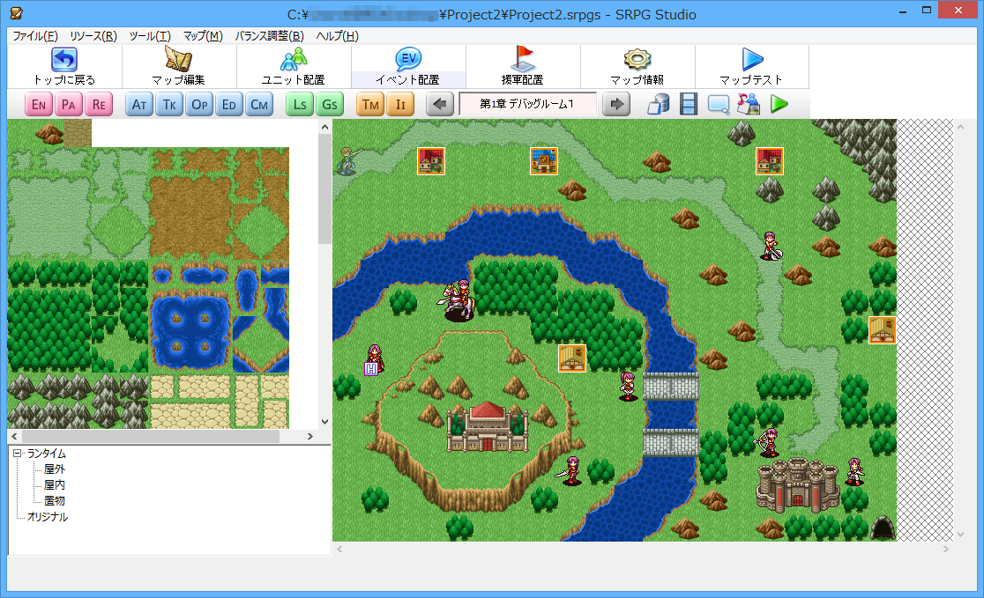Select the mounted cavalry unit on map
984x598 pixels.
pyautogui.click(x=458, y=300)
